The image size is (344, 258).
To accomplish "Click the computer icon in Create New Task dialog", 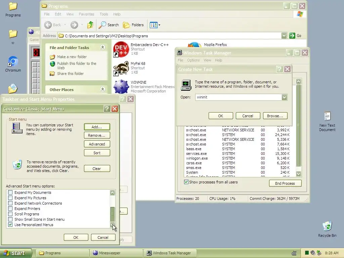I will click(186, 85).
